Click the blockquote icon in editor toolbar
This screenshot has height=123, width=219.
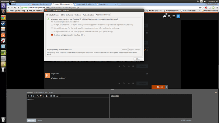[40, 96]
